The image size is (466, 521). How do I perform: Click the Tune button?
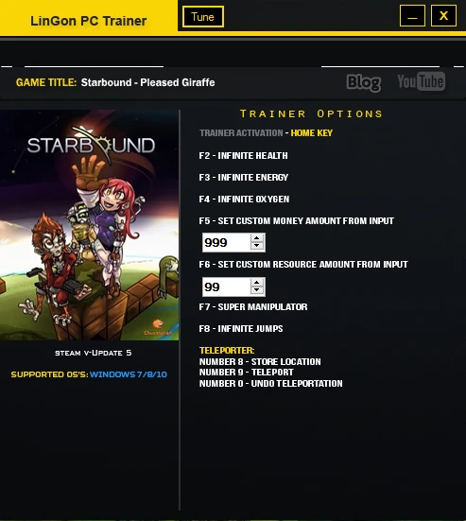203,17
